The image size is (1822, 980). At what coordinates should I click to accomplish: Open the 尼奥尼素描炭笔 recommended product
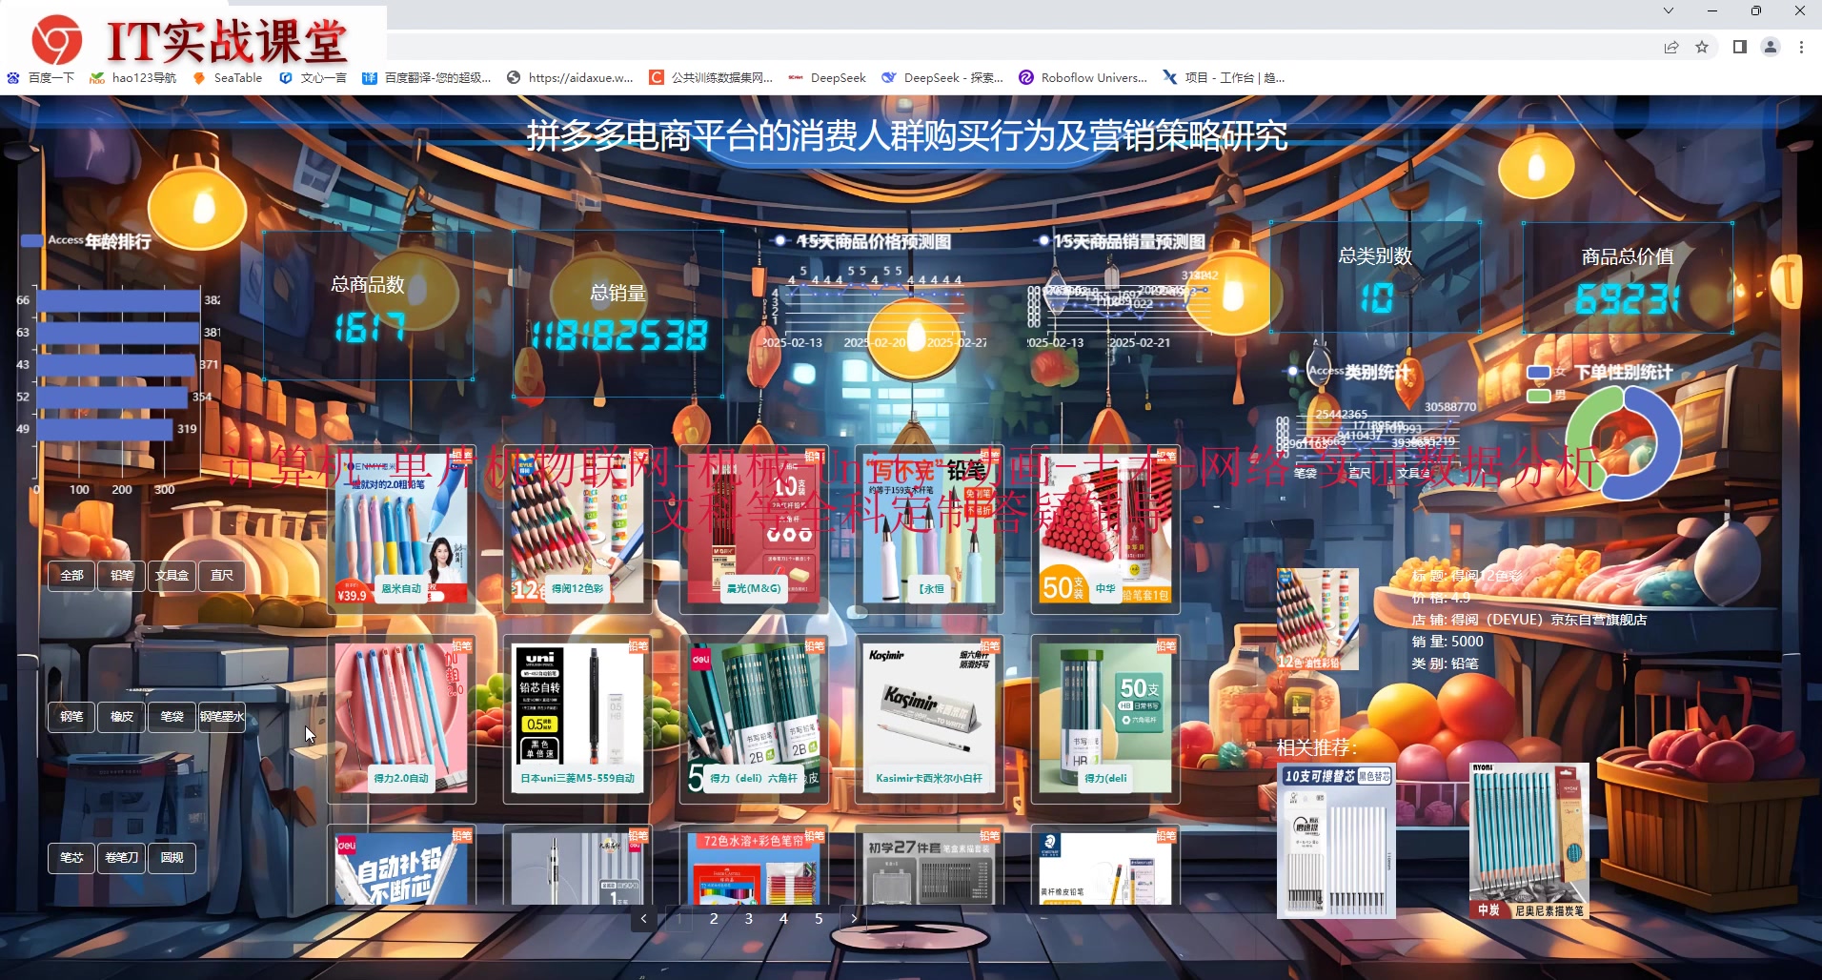(1529, 841)
